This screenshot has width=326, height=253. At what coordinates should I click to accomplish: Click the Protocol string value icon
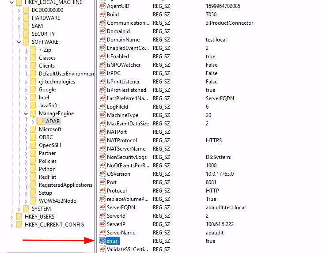point(102,190)
